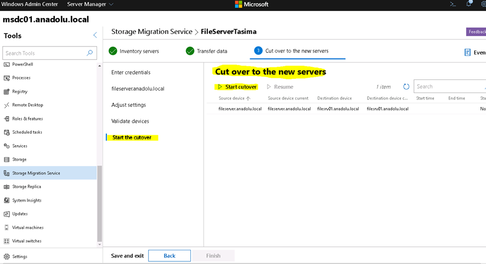The width and height of the screenshot is (486, 264).
Task: Select the System Insights icon
Action: pos(7,200)
